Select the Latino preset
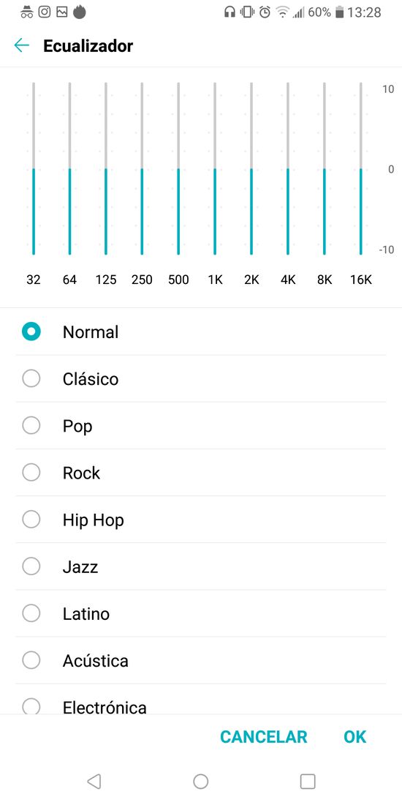The width and height of the screenshot is (402, 805). 200,613
